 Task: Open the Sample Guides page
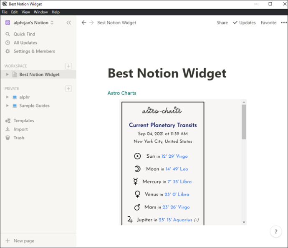[x=35, y=106]
